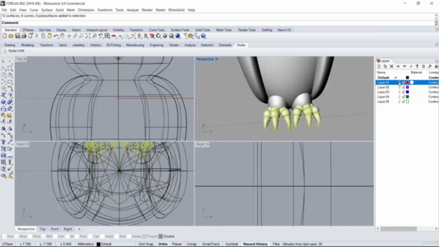Click the Print icon in Standard toolbar
This screenshot has height=247, width=439.
click(24, 36)
